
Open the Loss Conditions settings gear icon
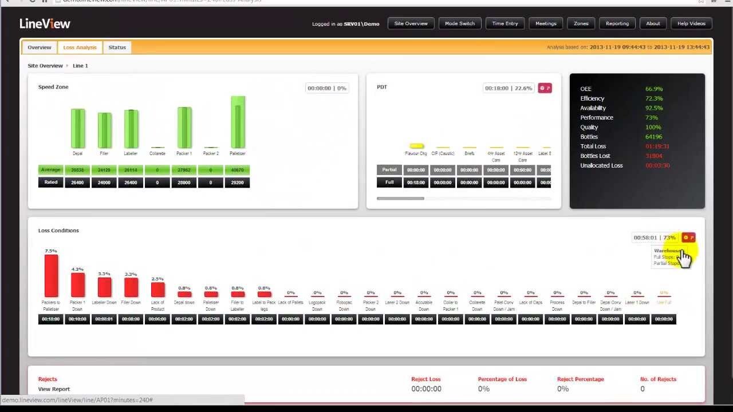[685, 237]
